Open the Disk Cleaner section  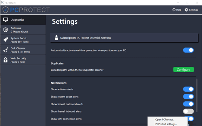(x=23, y=50)
